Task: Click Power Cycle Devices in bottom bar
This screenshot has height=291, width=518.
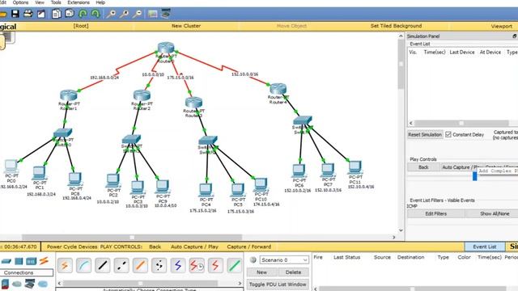Action: coord(72,247)
